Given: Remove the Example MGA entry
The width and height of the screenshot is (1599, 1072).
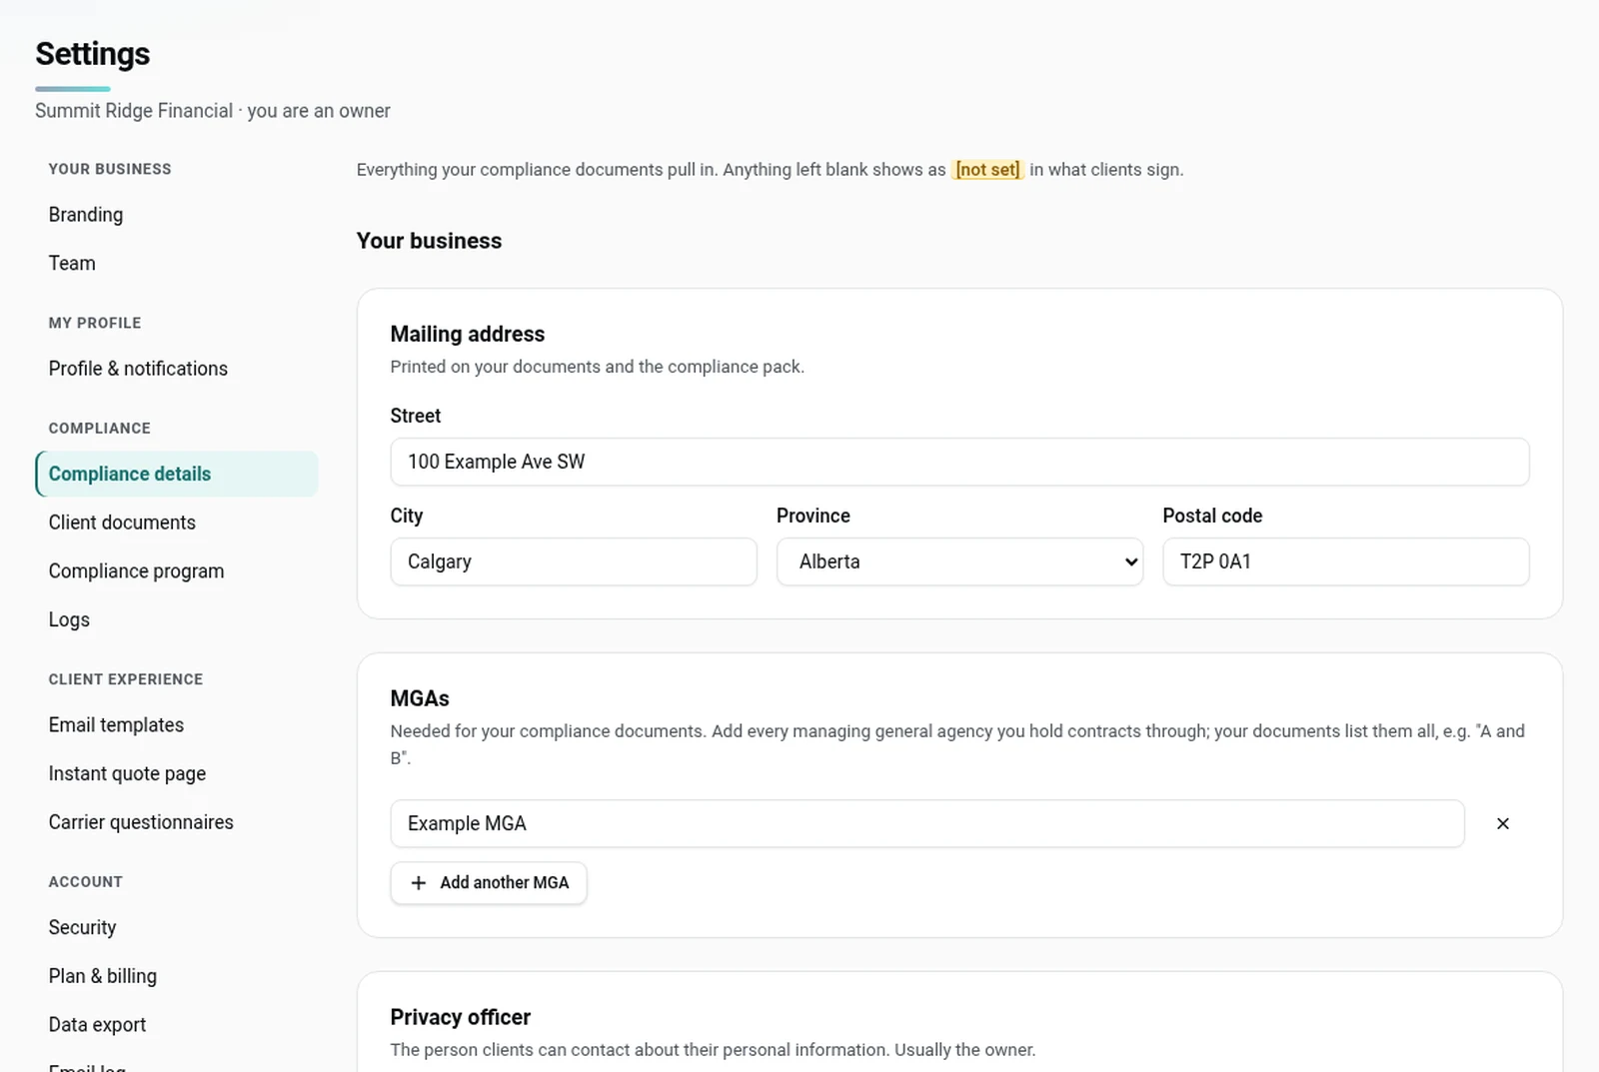Looking at the screenshot, I should [x=1502, y=823].
